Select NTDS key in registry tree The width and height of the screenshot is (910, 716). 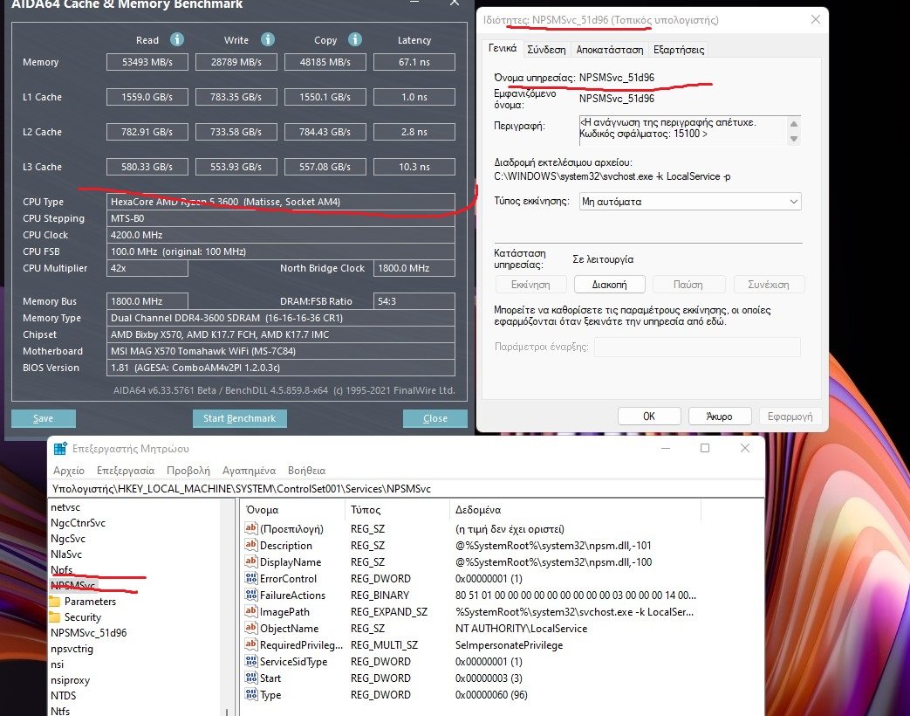pos(64,695)
